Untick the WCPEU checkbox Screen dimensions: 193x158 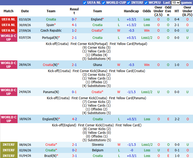point(146,3)
